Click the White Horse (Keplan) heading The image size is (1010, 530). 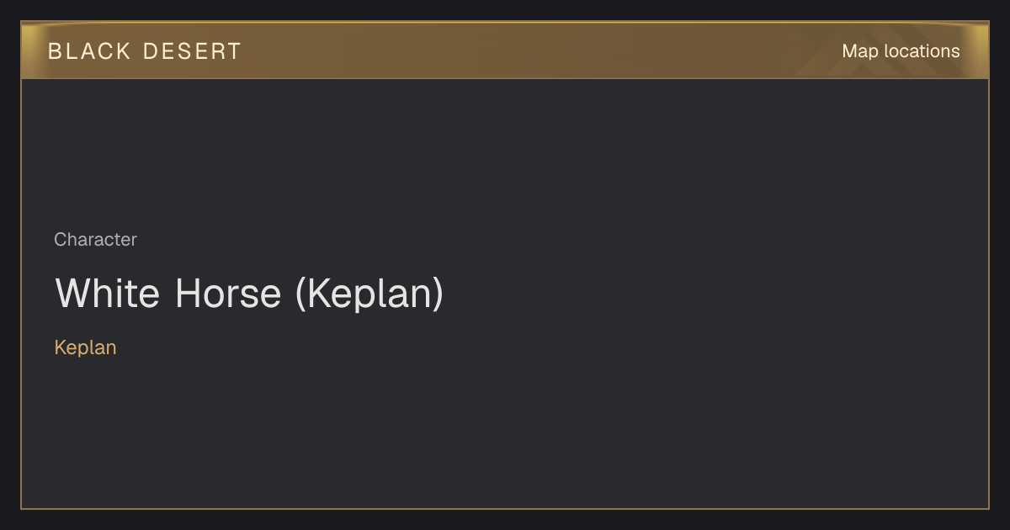pos(249,294)
